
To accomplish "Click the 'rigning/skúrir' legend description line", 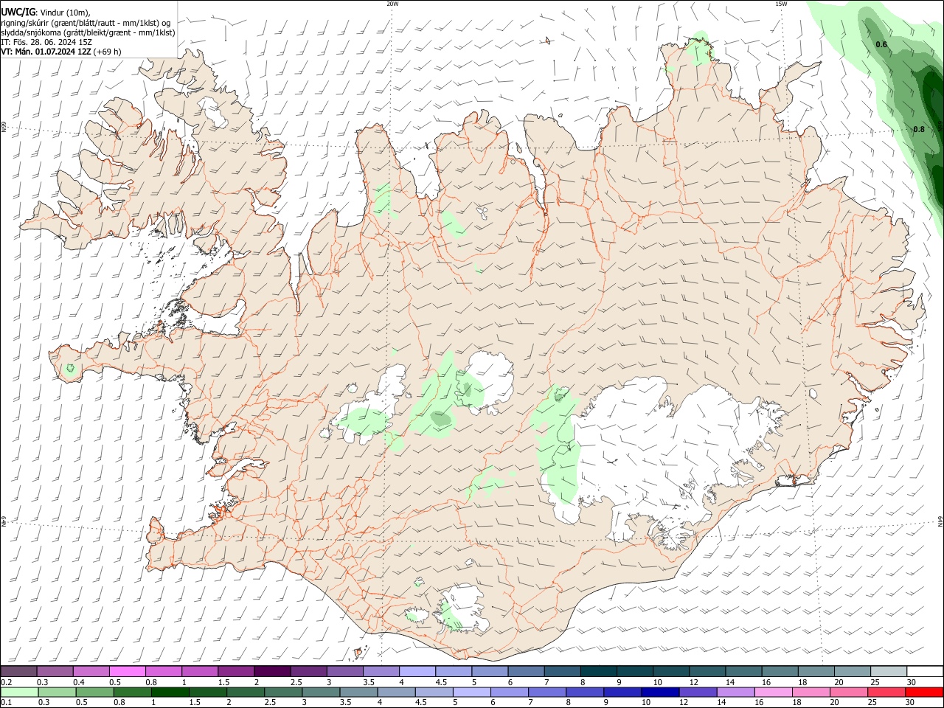I will click(86, 23).
